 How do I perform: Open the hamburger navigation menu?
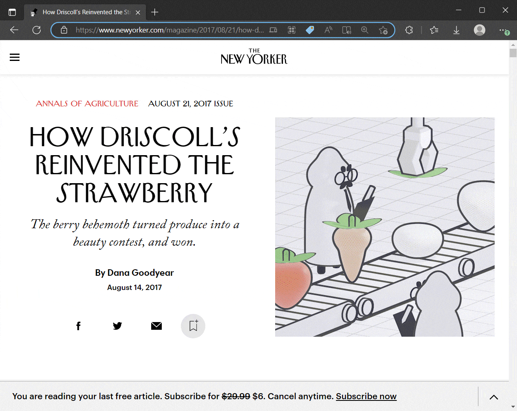coord(15,57)
